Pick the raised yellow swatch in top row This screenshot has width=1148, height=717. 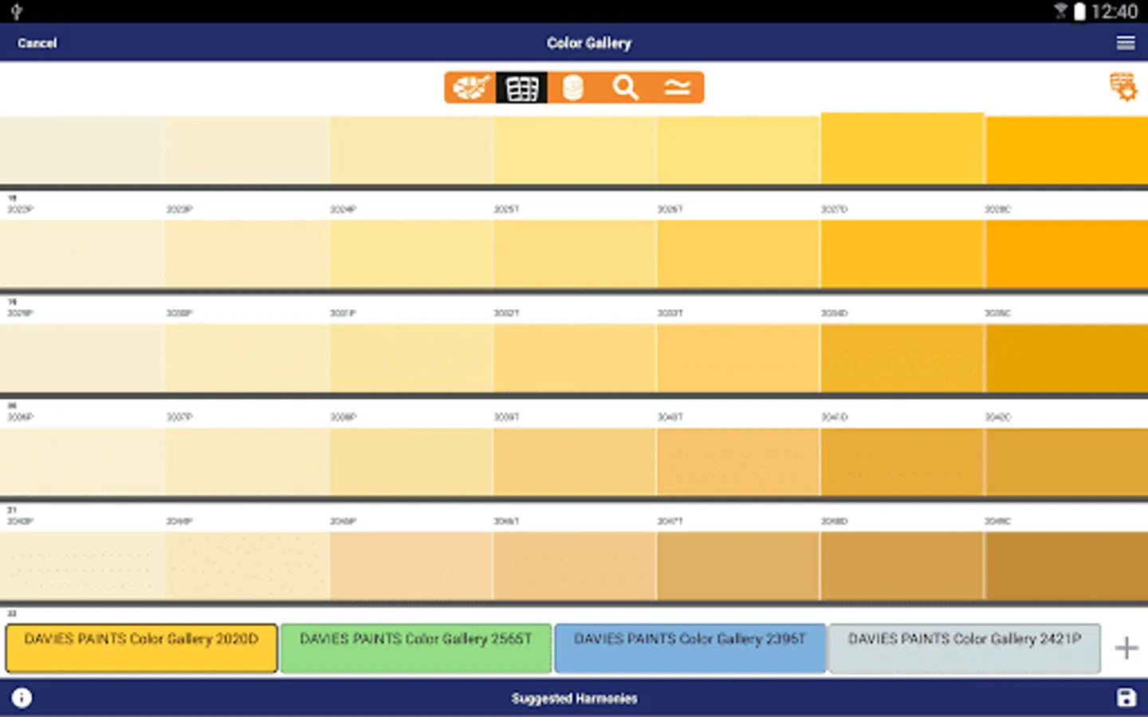[x=902, y=149]
